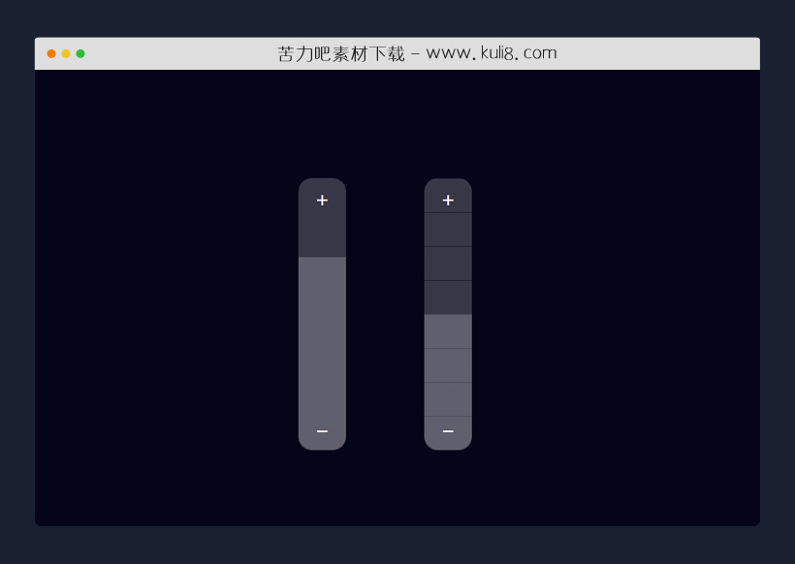The image size is (795, 564).
Task: Select the lowest dark segment on the segmented slider
Action: (x=448, y=298)
